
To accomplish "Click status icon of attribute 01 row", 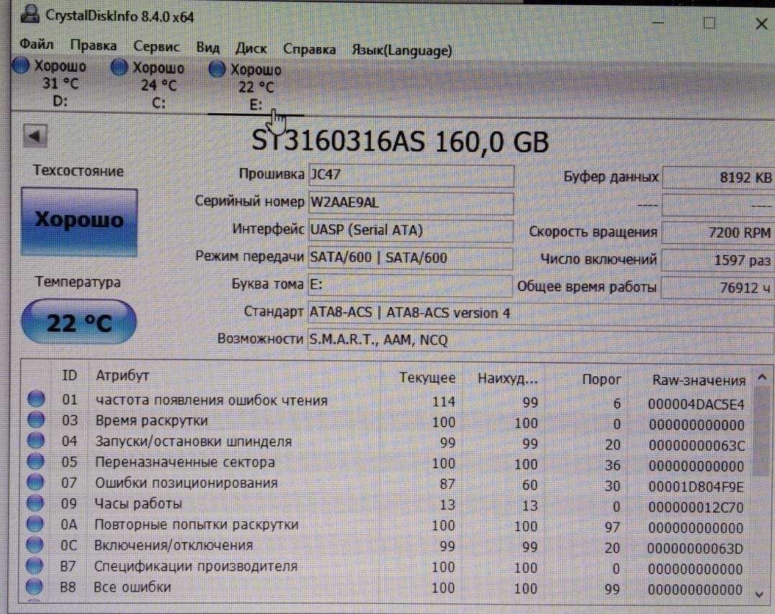I will [36, 399].
